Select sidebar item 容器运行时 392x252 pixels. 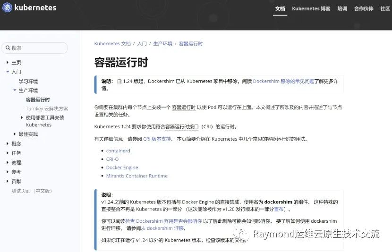[x=38, y=100]
